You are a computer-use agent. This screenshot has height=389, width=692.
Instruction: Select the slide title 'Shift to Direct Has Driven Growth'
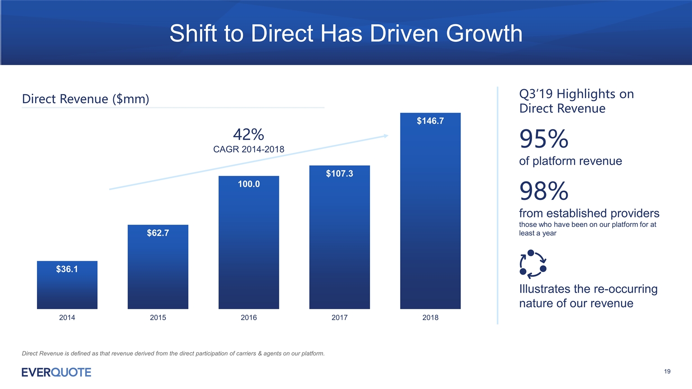point(346,33)
